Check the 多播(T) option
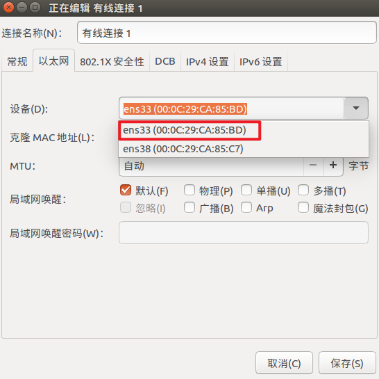Viewport: 379px width, 379px height. (x=303, y=190)
